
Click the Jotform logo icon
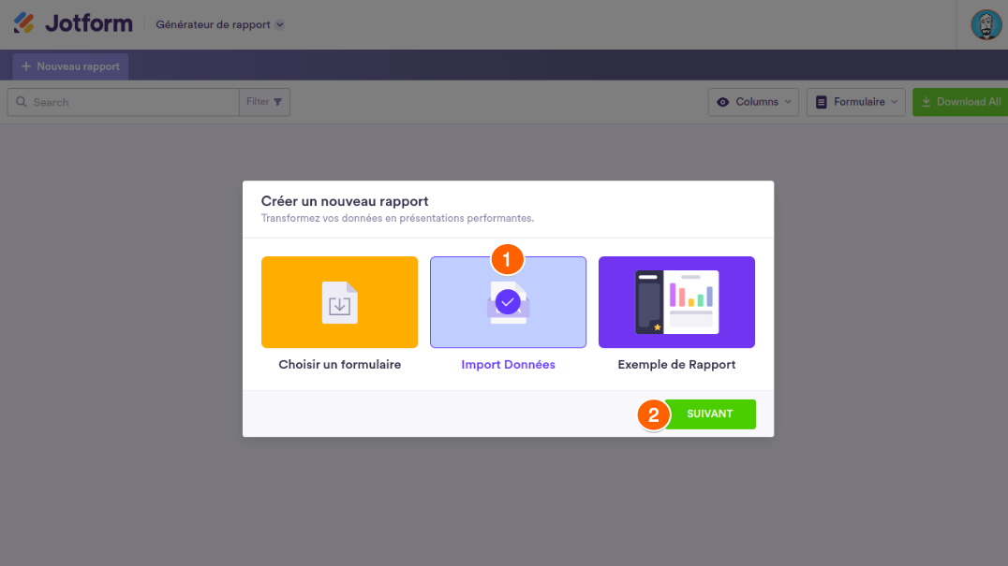coord(24,23)
